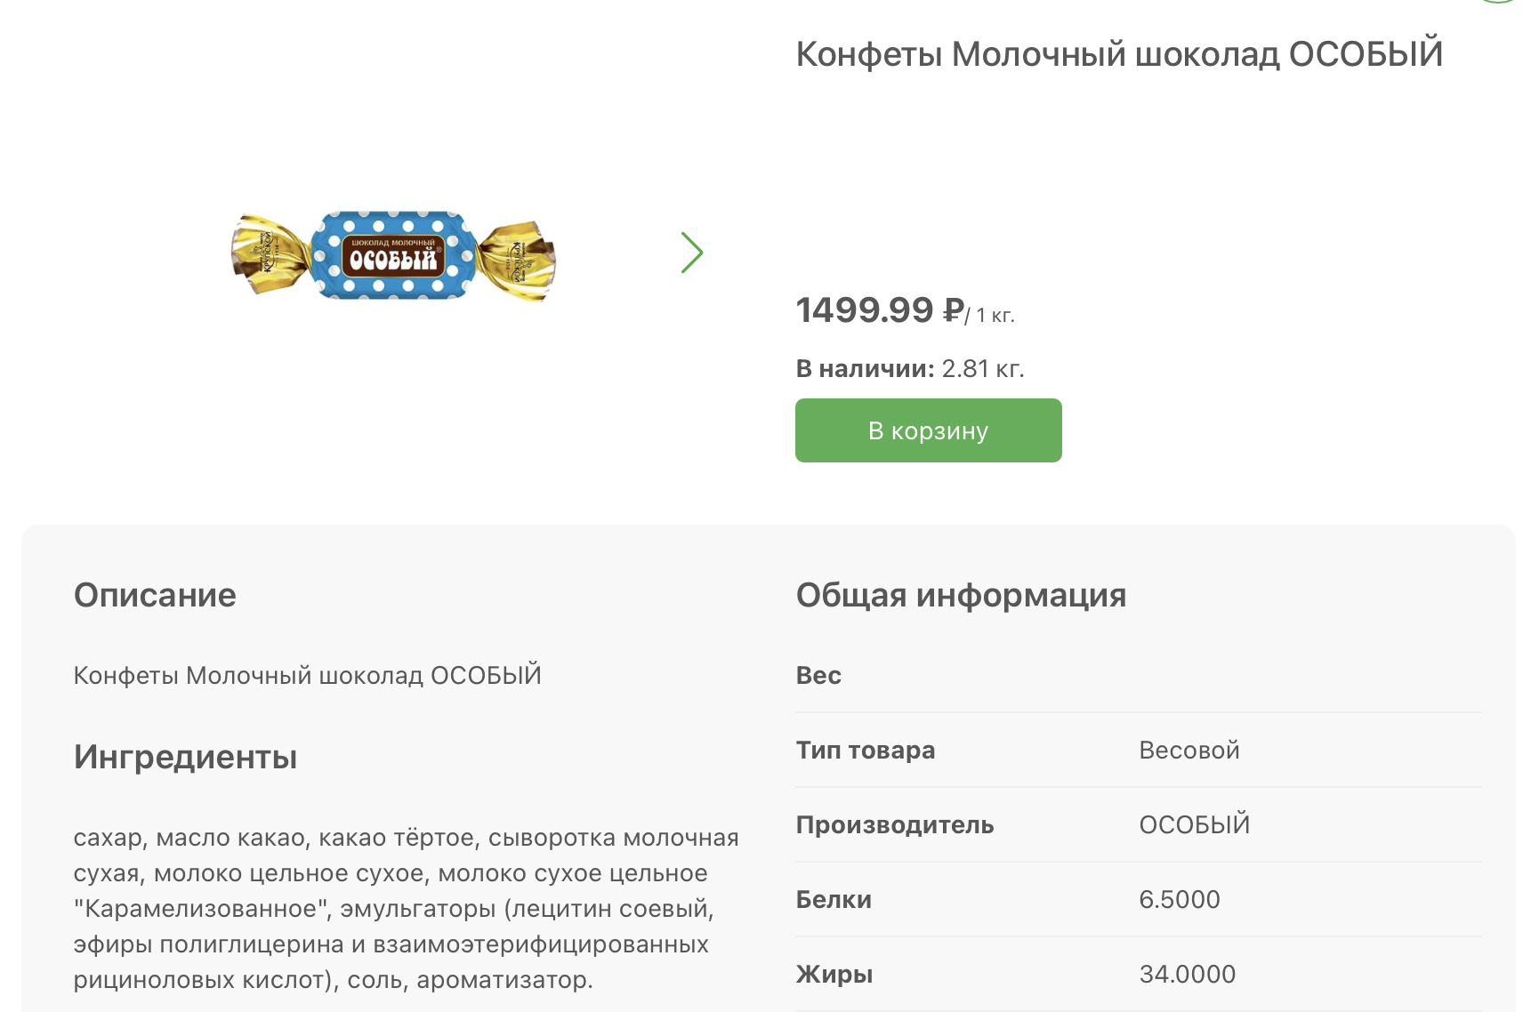Click the ОСОБЫЙ manufacturer value
The width and height of the screenshot is (1539, 1012).
click(1194, 824)
